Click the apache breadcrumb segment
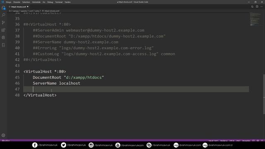The height and width of the screenshot is (149, 265). tap(24, 11)
